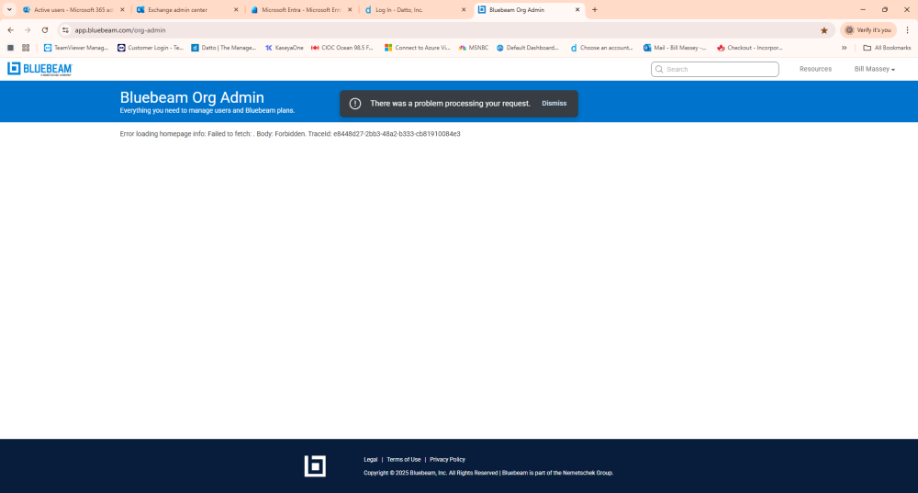Open Mail - Bill Massey bookmark
The height and width of the screenshot is (493, 918).
[x=675, y=48]
